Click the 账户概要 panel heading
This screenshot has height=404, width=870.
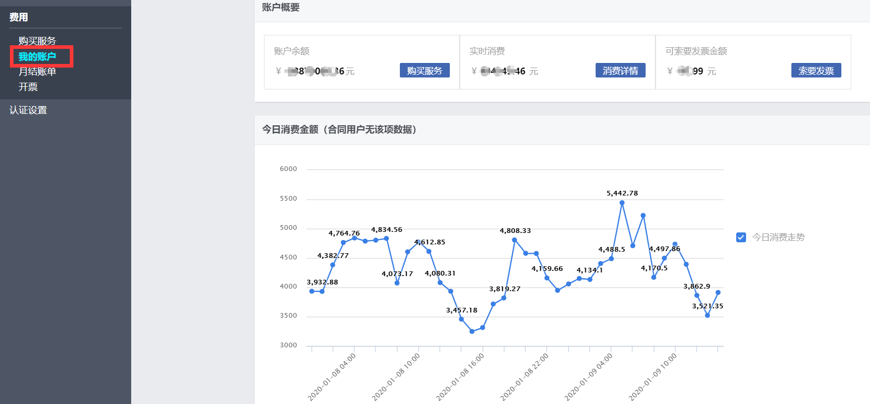281,7
